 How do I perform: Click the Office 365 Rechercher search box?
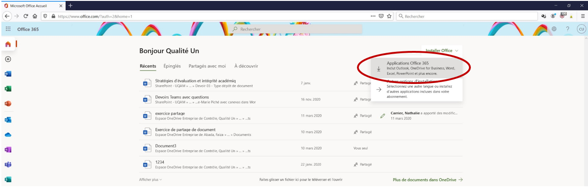coord(296,29)
